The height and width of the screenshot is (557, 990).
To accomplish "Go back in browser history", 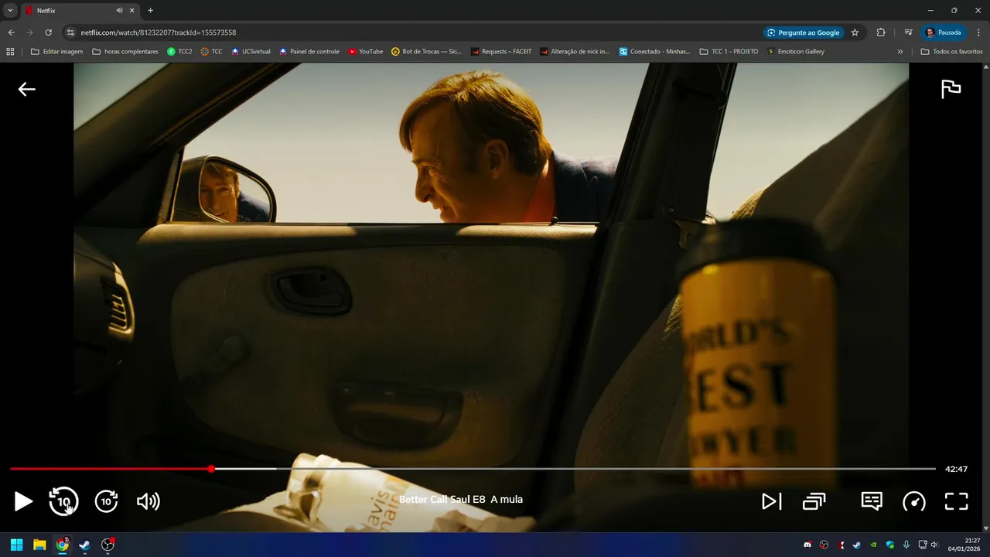I will [x=11, y=32].
